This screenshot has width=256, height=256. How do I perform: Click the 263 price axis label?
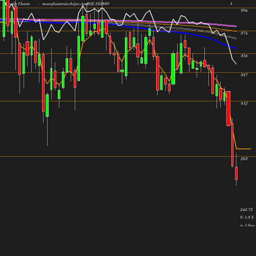[244, 159]
